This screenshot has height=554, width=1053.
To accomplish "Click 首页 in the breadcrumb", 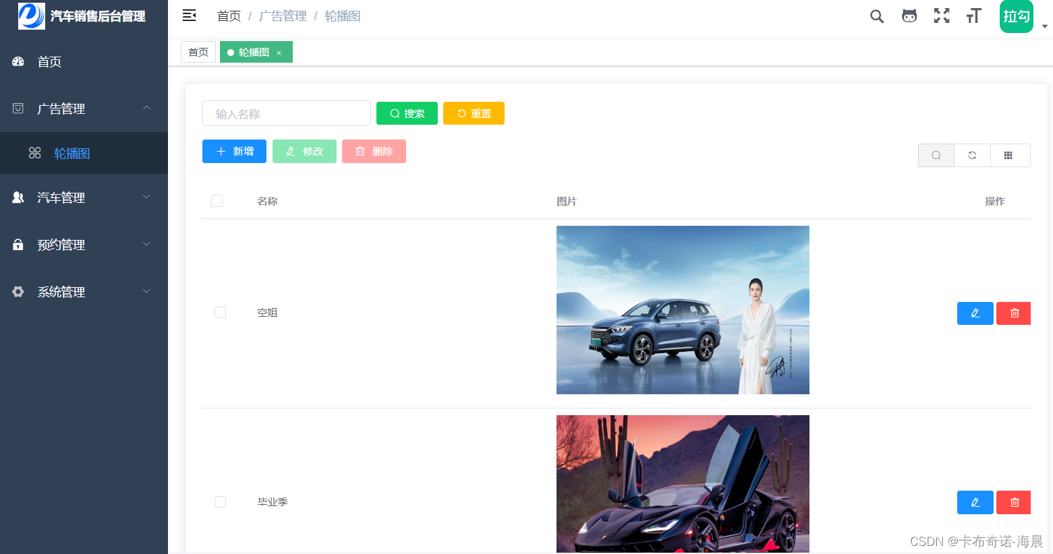I will [229, 16].
